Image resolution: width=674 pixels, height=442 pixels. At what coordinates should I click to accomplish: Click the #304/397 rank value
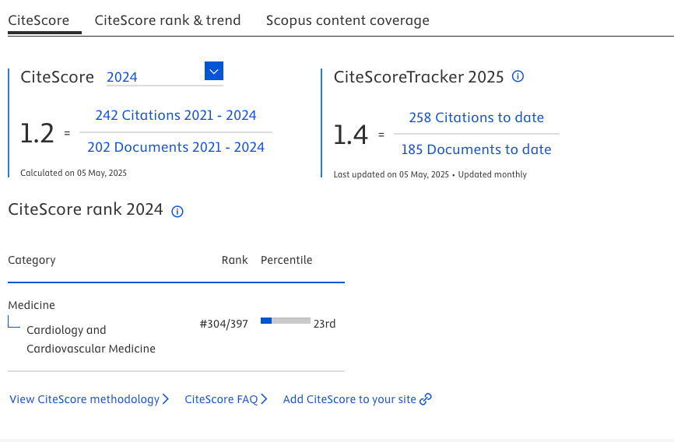tap(224, 324)
